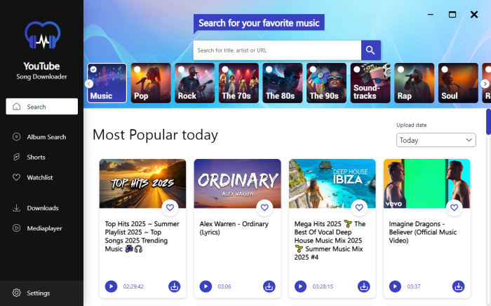Add Top Hits 2025 to favorites
Screen dimensions: 491x306
(170, 207)
